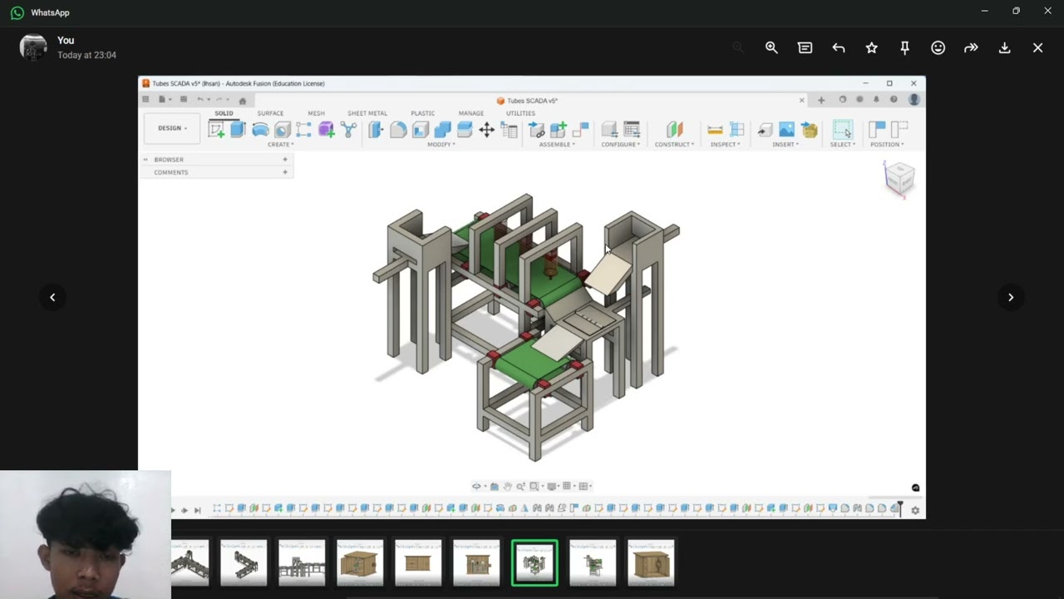
Task: Close the Tubes SCADA v5 document tab
Action: point(801,100)
